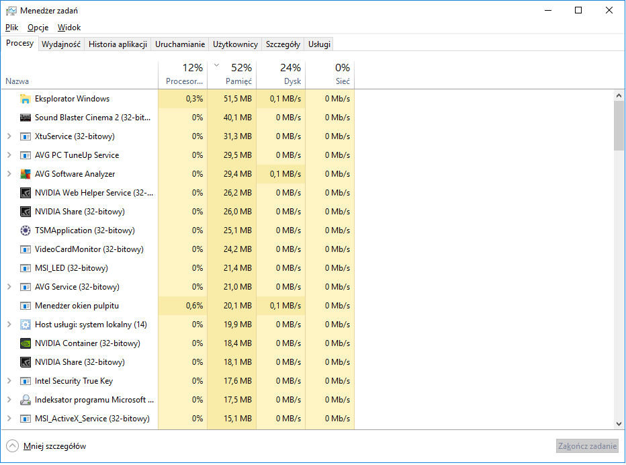The height and width of the screenshot is (465, 626).
Task: Click the Indeksator programu Microsoft icon
Action: 25,400
